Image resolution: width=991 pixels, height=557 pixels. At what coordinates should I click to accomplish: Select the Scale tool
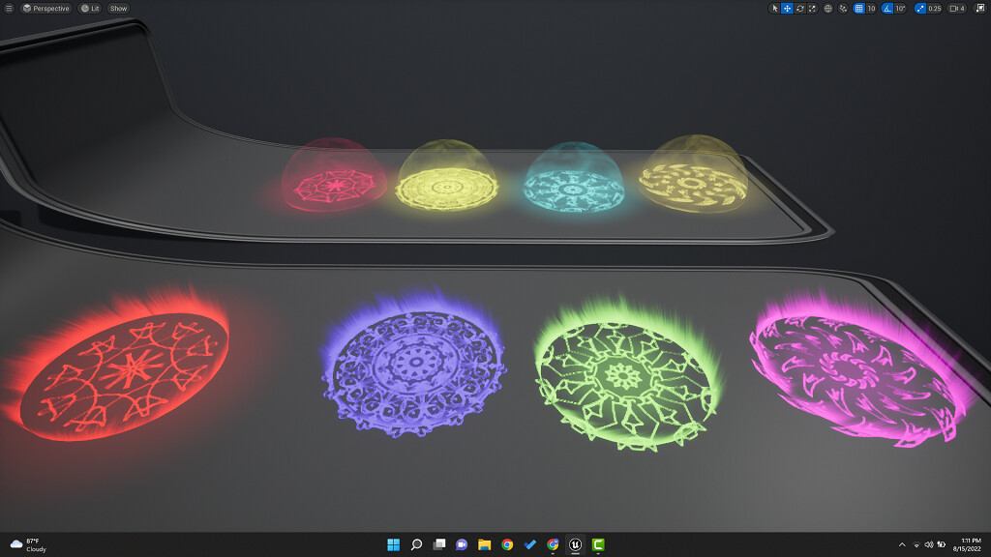(x=811, y=9)
